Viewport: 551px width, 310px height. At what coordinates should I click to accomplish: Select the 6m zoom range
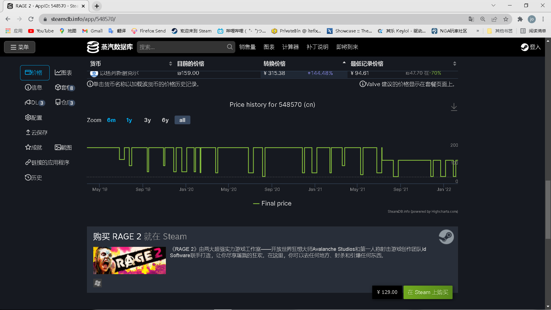[111, 120]
